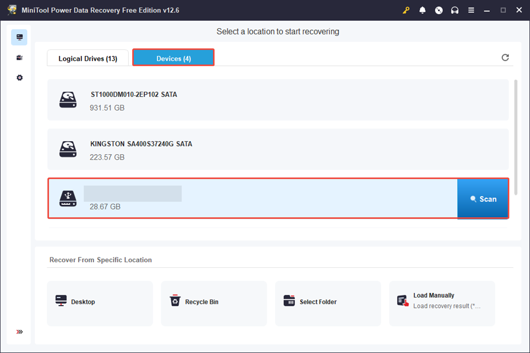This screenshot has width=530, height=353.
Task: Click the KINGSTON drive icon
Action: (x=68, y=149)
